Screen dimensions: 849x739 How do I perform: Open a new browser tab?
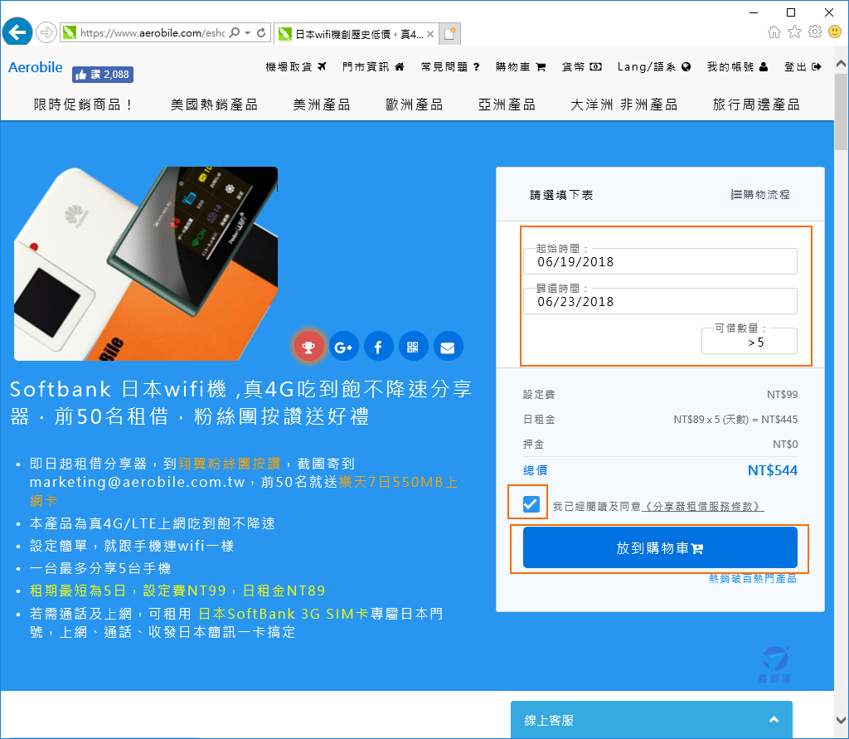(449, 33)
